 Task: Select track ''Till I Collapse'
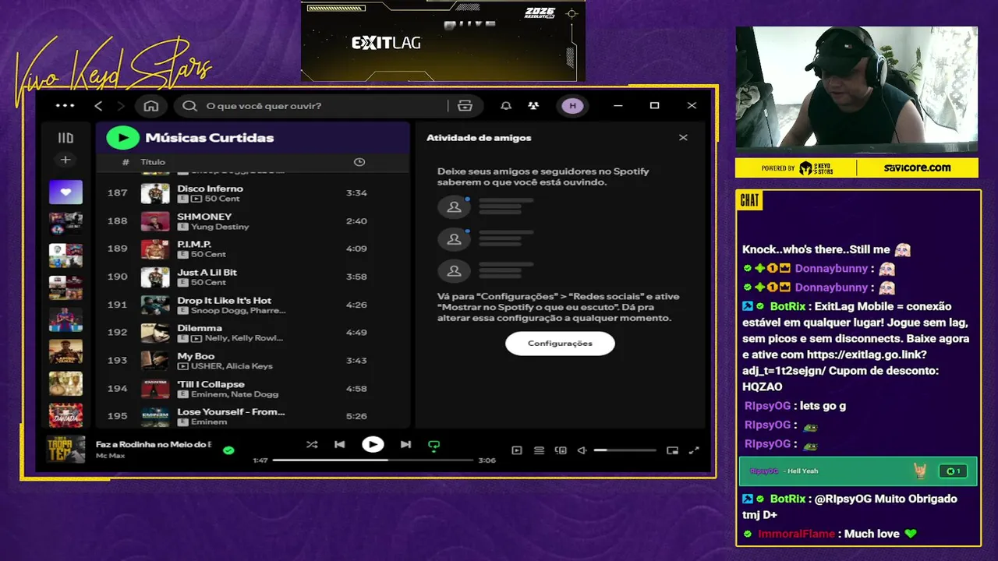[253, 388]
